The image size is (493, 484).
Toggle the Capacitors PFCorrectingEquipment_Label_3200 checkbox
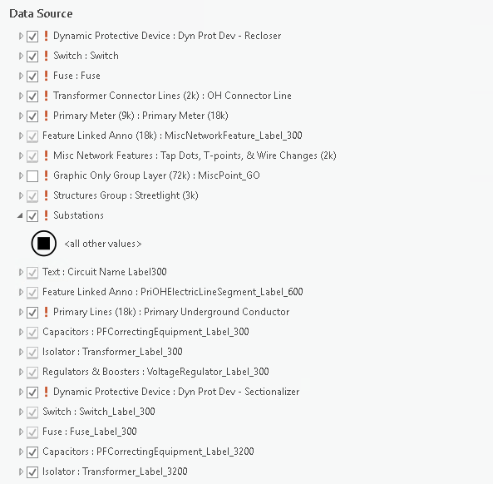pos(32,452)
